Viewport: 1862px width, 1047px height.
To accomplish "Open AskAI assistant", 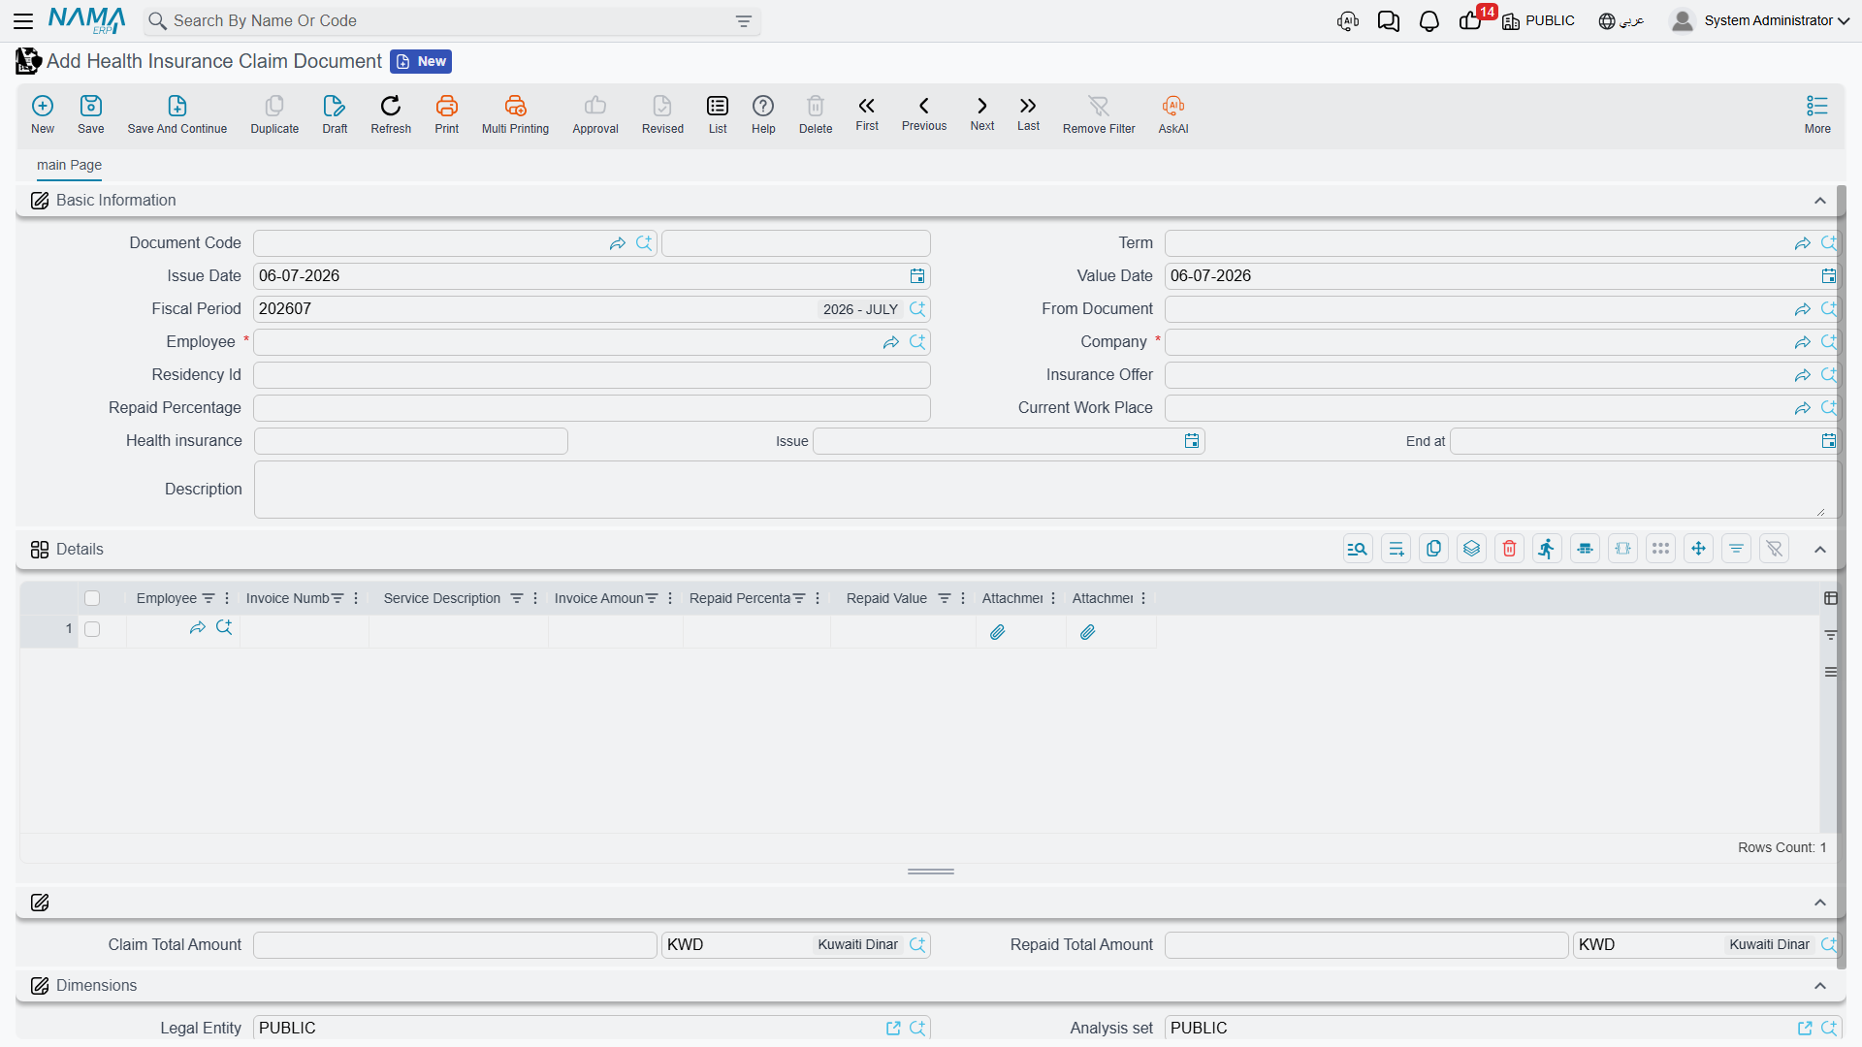I will point(1173,114).
